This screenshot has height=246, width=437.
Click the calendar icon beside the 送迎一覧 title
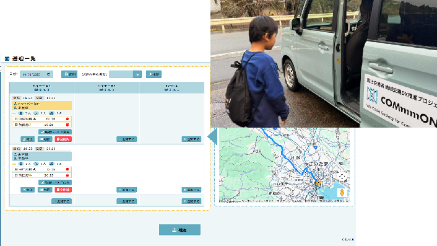[7, 59]
